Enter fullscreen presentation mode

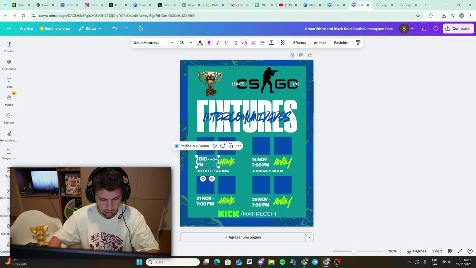coord(460,251)
